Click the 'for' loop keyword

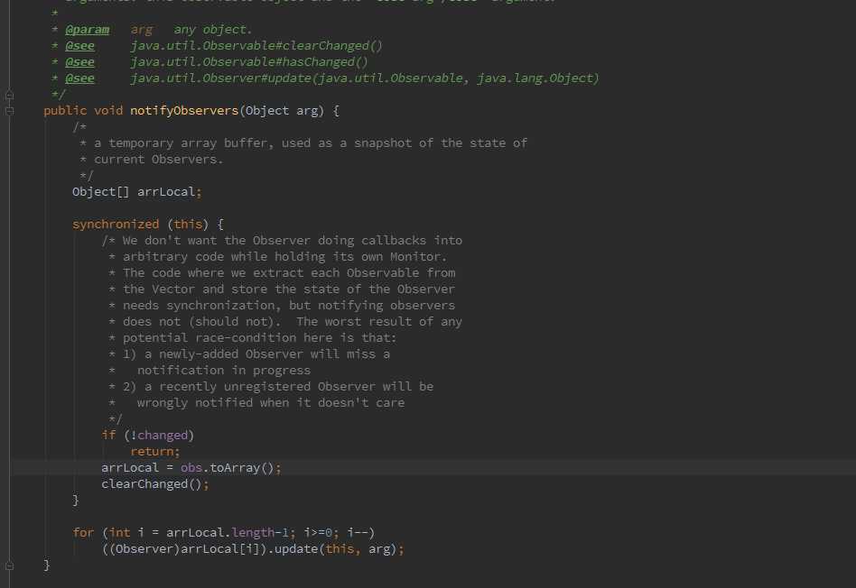tap(83, 534)
